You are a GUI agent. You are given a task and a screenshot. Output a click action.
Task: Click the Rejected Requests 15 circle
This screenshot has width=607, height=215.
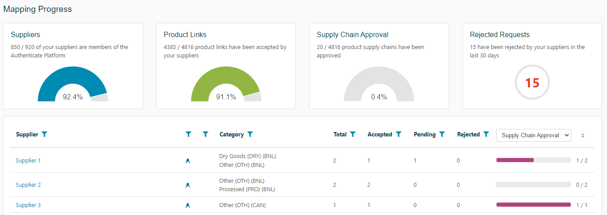pos(532,83)
